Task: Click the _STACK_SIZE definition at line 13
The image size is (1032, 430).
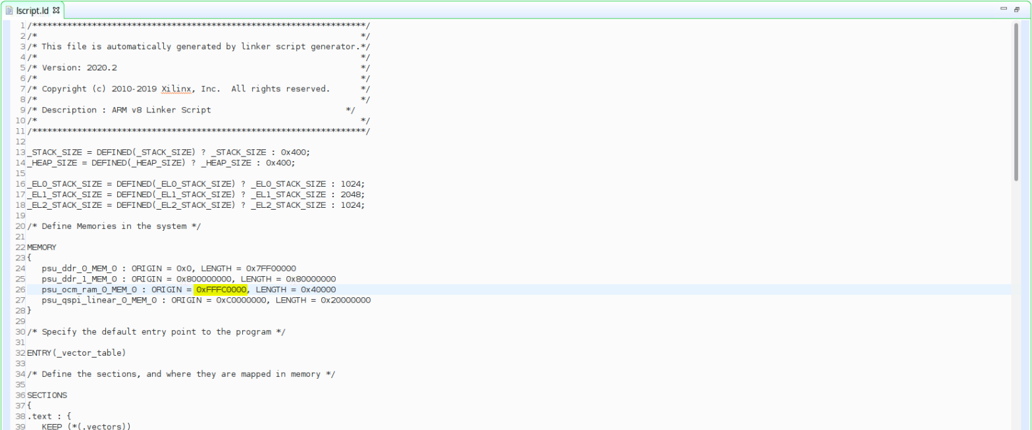Action: pyautogui.click(x=168, y=152)
